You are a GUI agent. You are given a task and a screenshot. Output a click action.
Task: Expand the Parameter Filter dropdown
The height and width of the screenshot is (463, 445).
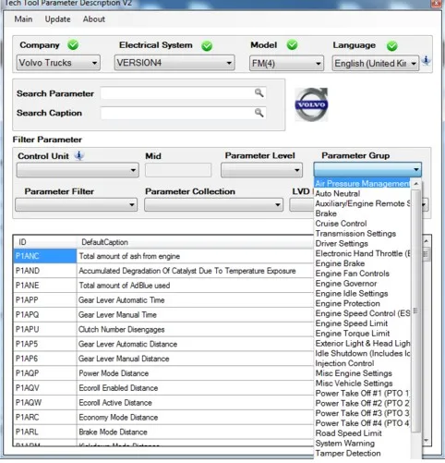point(76,204)
